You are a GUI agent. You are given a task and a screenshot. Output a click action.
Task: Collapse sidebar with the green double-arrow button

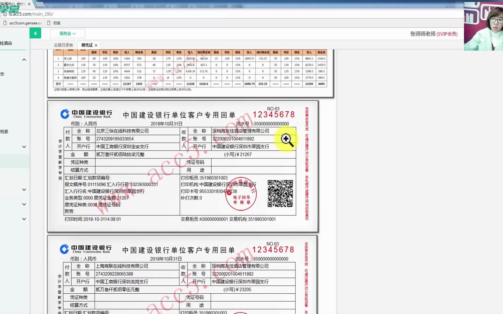pos(35,33)
